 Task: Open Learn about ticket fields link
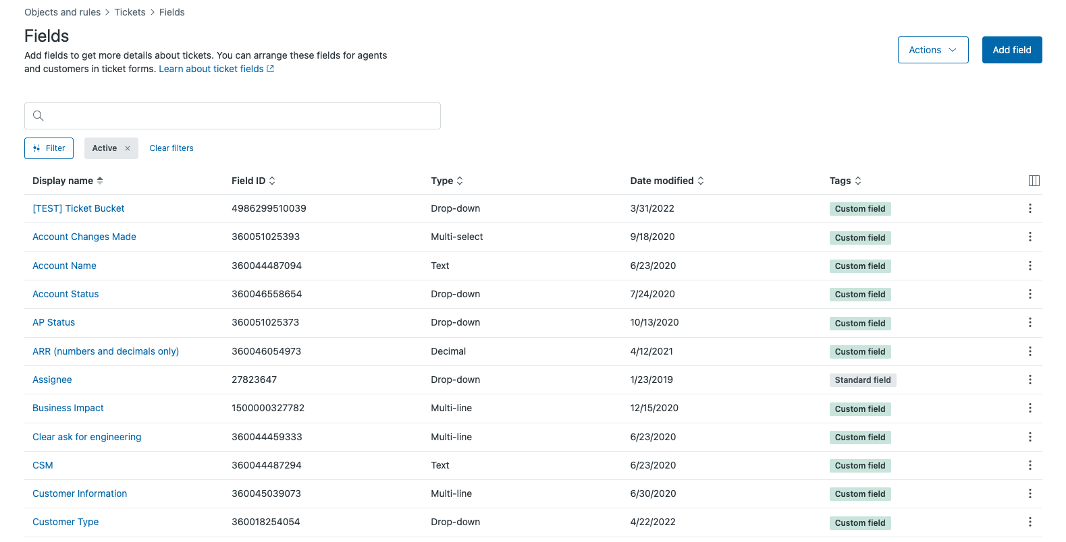[216, 69]
